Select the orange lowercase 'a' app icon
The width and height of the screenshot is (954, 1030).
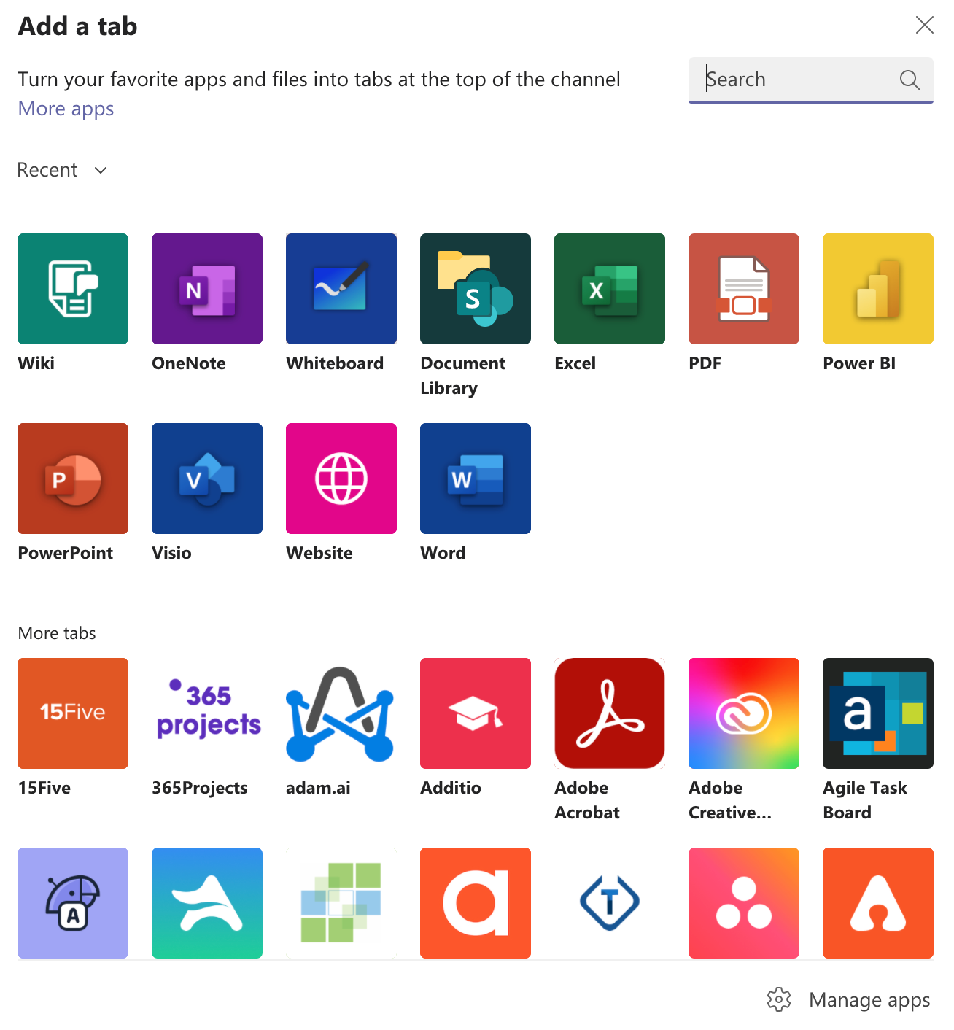point(476,903)
